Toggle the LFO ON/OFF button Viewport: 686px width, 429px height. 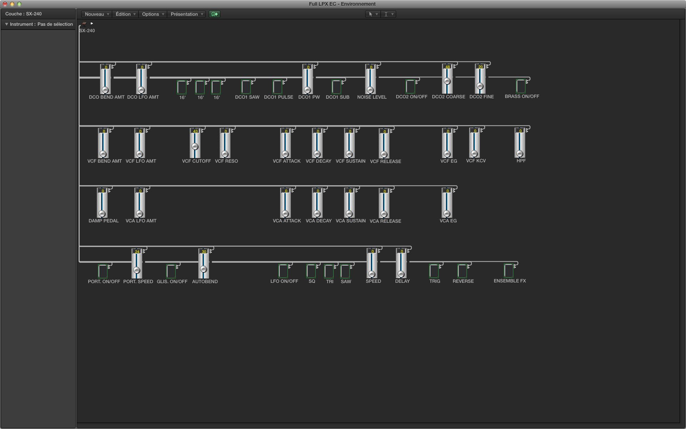(x=283, y=271)
